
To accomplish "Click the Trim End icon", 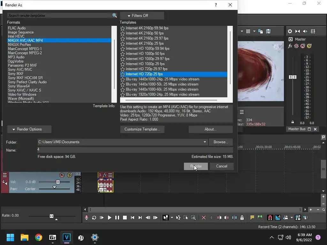I will 227,218.
